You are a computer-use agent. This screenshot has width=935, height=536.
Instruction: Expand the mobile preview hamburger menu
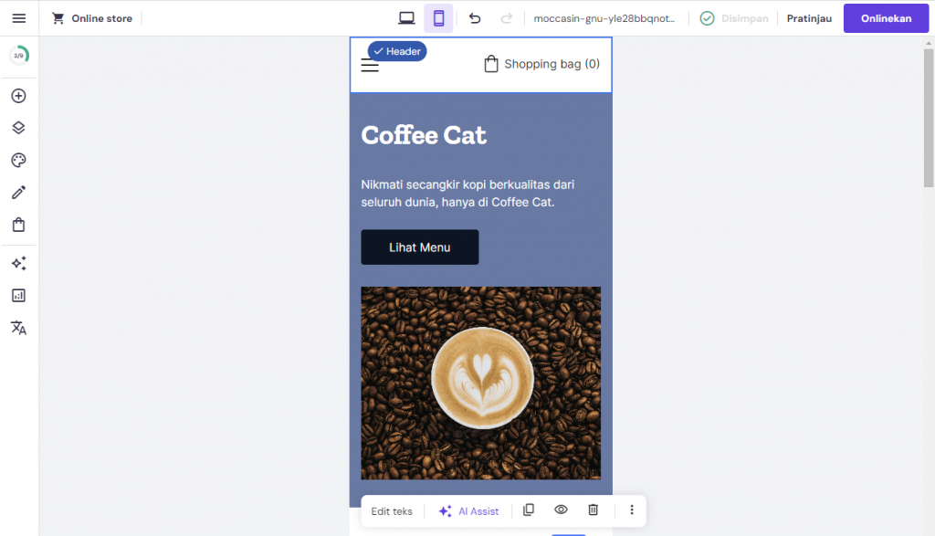(369, 65)
